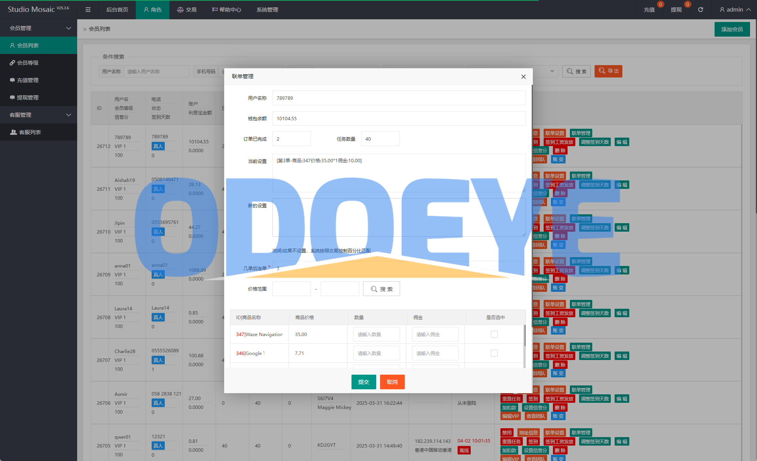Tick checkbox for 347 Waze Navigation row

494,334
